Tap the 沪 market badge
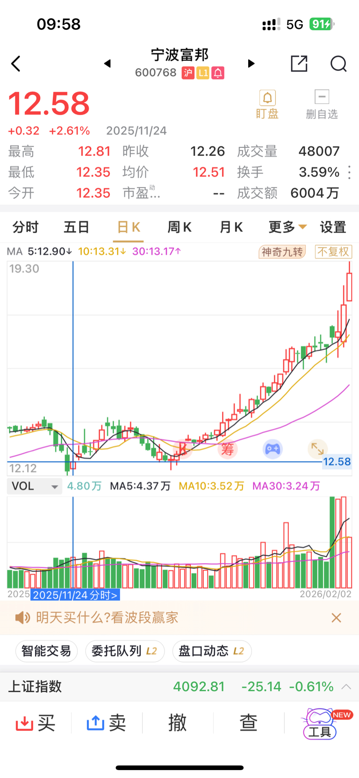 click(x=188, y=73)
